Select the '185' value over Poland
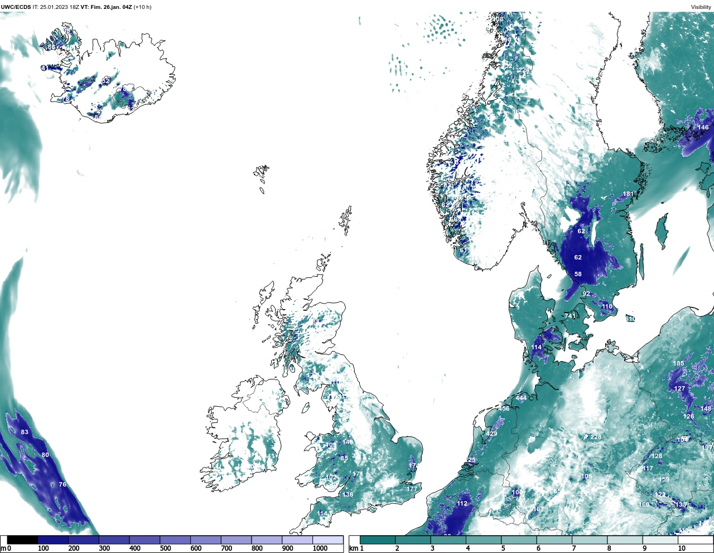 tap(678, 364)
